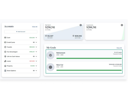Screen dimensions: 128x97
Task: Click the arrow icon beside $3,327
Action: tap(46, 36)
